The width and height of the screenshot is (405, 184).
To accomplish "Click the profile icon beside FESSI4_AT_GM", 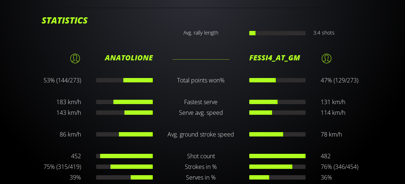I will 327,58.
